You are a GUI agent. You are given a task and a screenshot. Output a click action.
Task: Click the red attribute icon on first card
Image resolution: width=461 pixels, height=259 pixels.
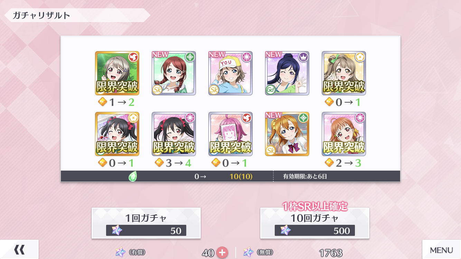pyautogui.click(x=133, y=57)
